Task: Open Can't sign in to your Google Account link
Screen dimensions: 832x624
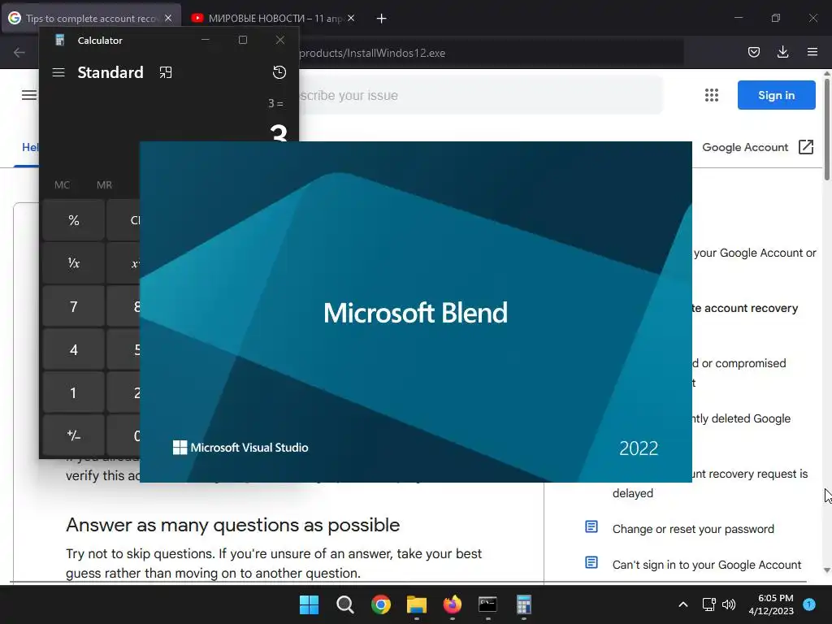Action: pos(707,565)
